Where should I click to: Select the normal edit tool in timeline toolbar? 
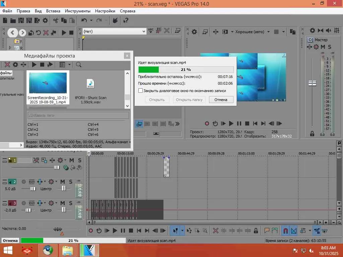(175, 231)
